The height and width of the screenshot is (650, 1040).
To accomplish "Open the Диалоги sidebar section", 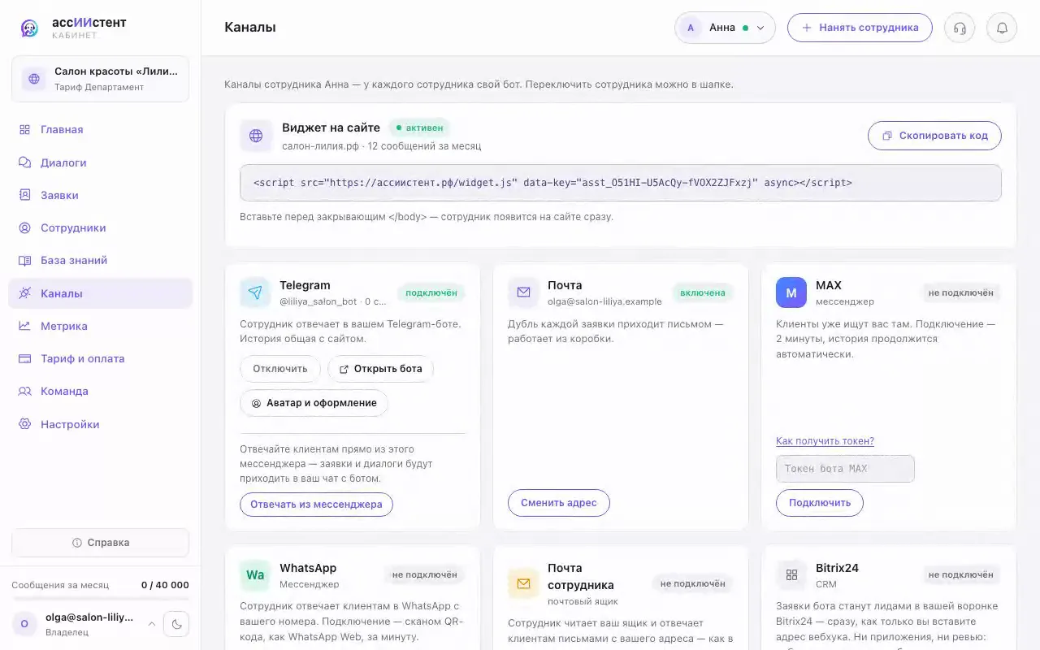I will pyautogui.click(x=101, y=162).
